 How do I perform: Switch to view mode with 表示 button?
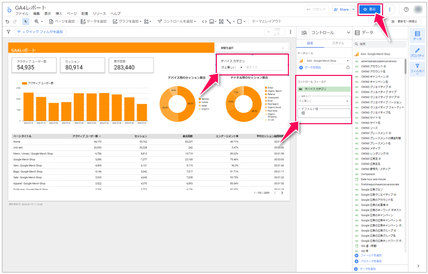pos(370,9)
